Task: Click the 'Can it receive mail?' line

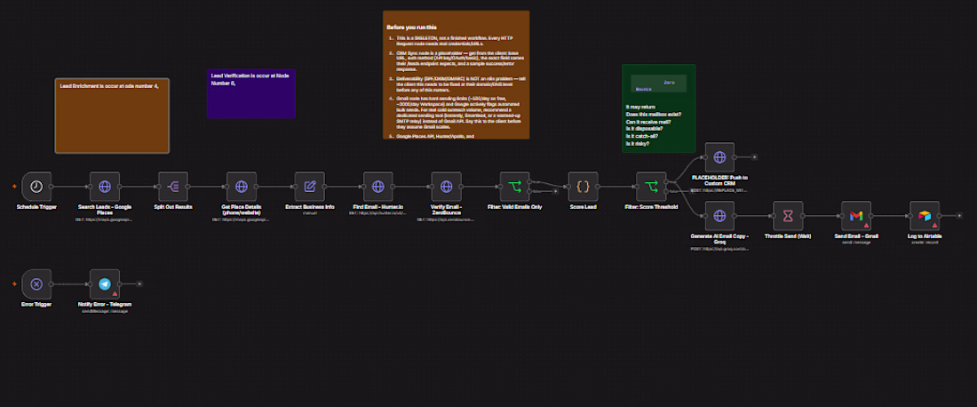Action: pos(650,122)
